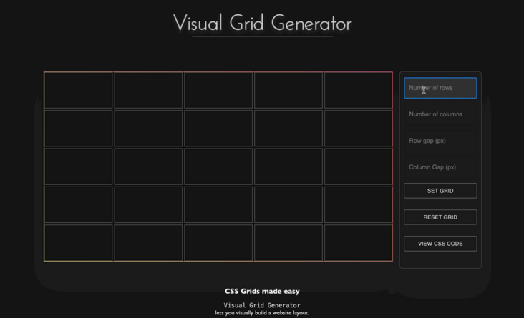
Task: Click the Visual Grid Generator title
Action: (x=262, y=24)
